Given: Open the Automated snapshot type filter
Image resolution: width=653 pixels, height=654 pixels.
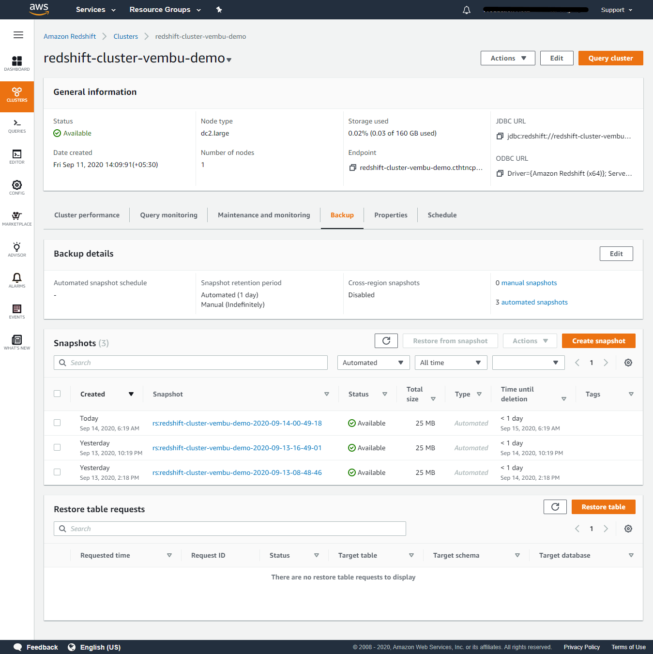Looking at the screenshot, I should pos(374,363).
